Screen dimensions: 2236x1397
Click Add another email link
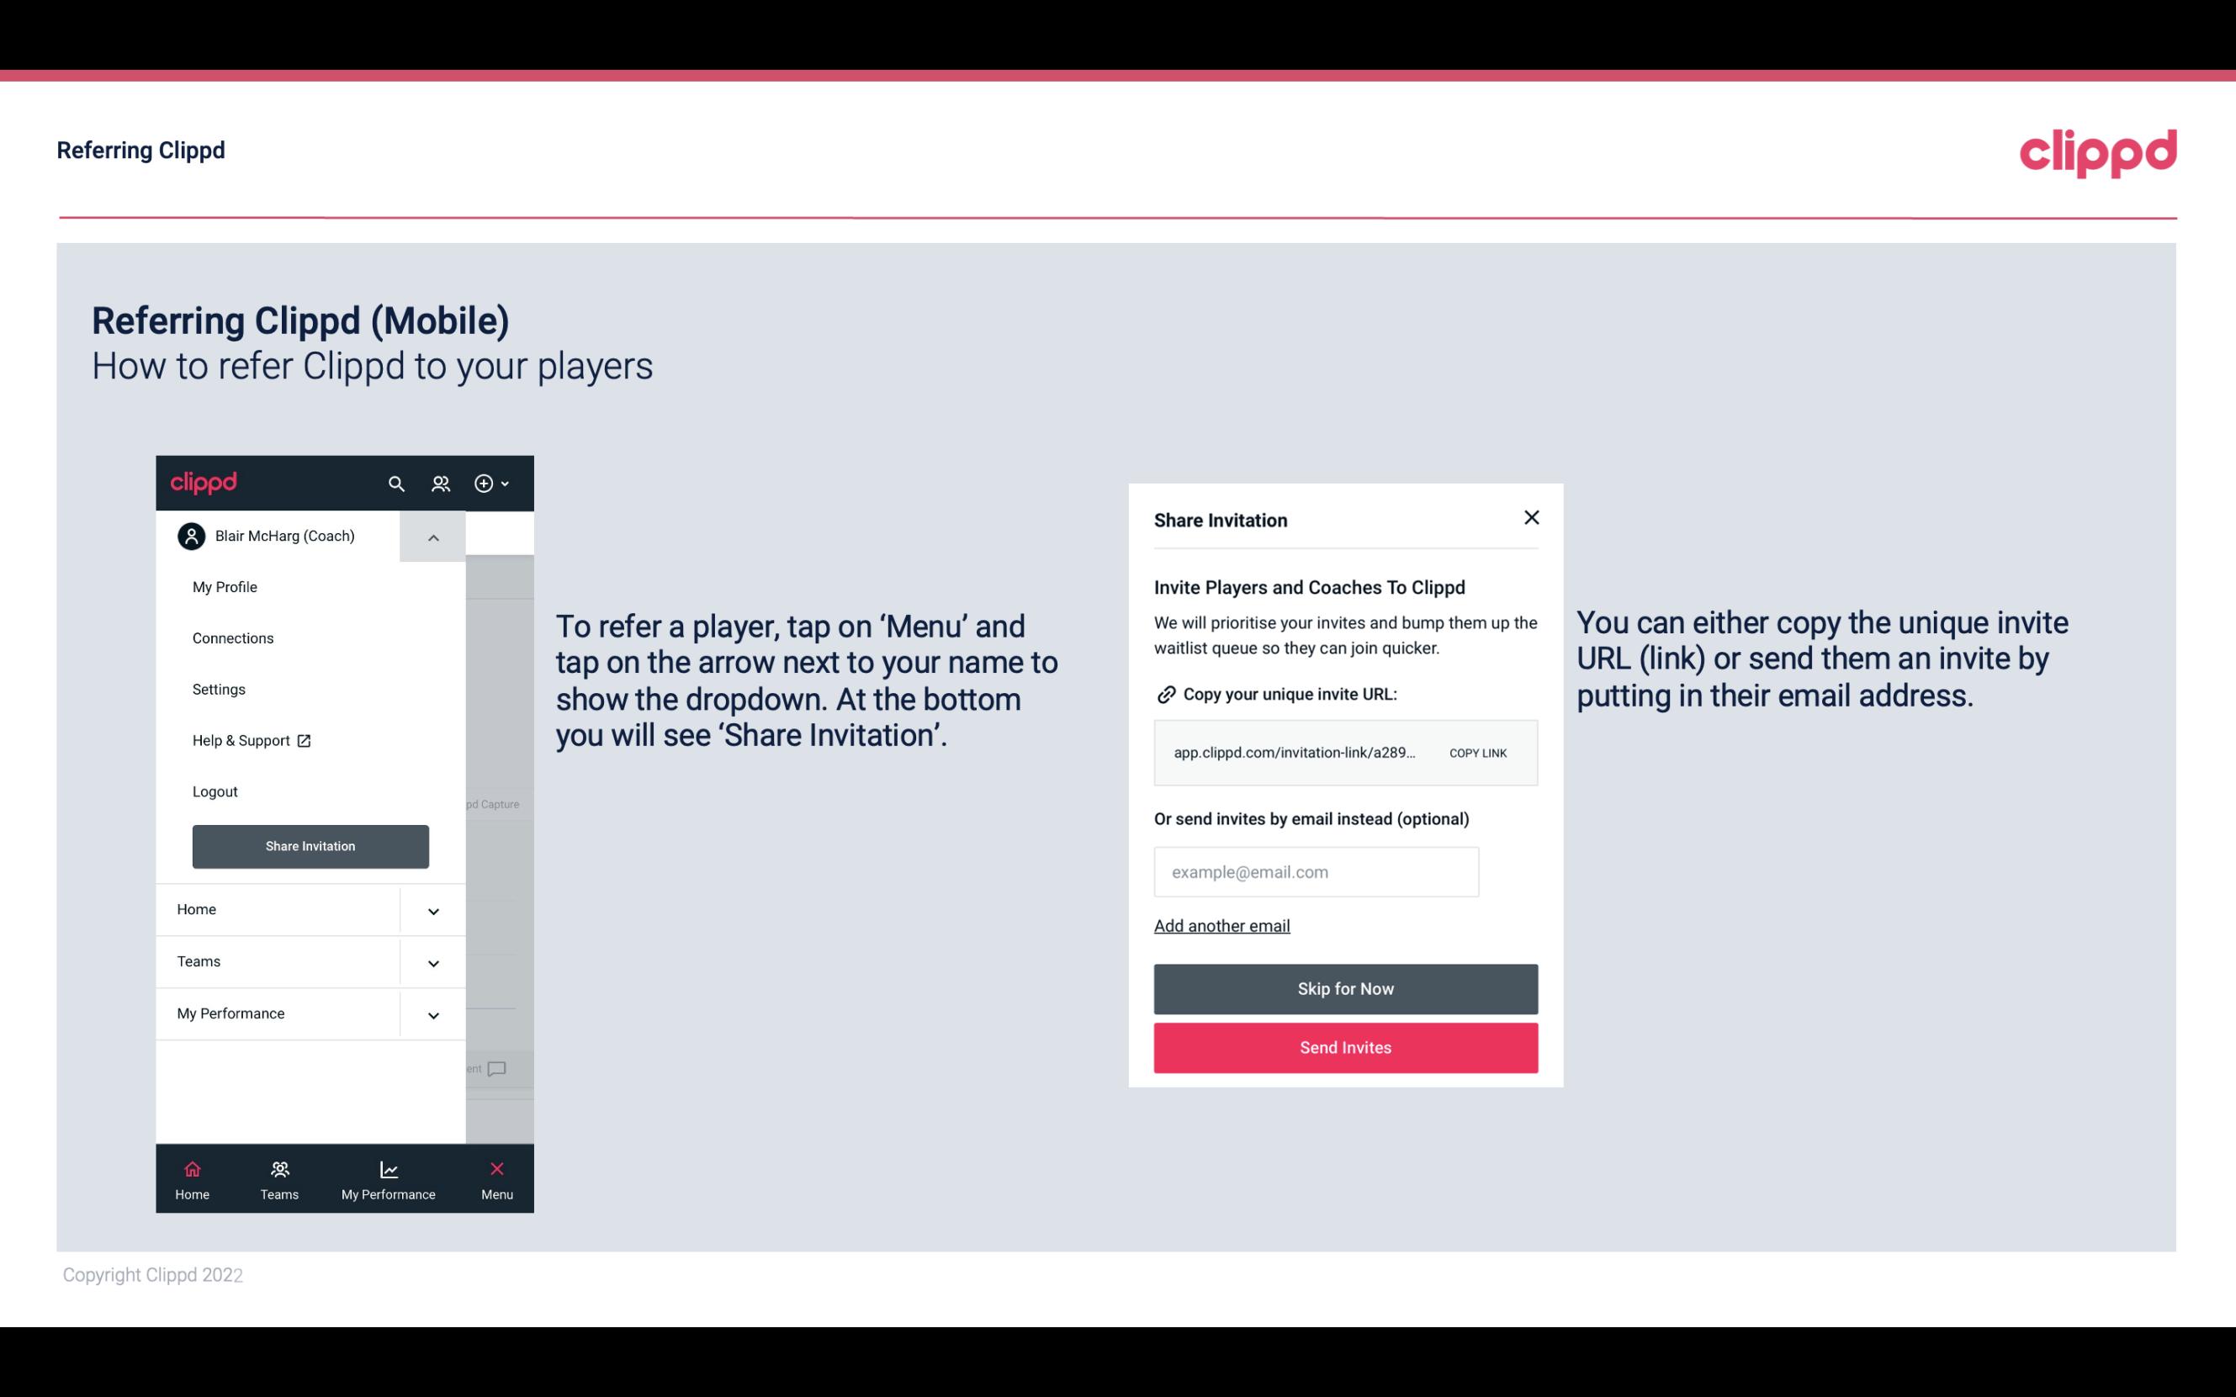(1221, 925)
